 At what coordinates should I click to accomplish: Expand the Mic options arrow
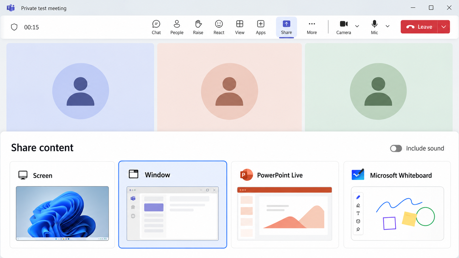(x=387, y=26)
